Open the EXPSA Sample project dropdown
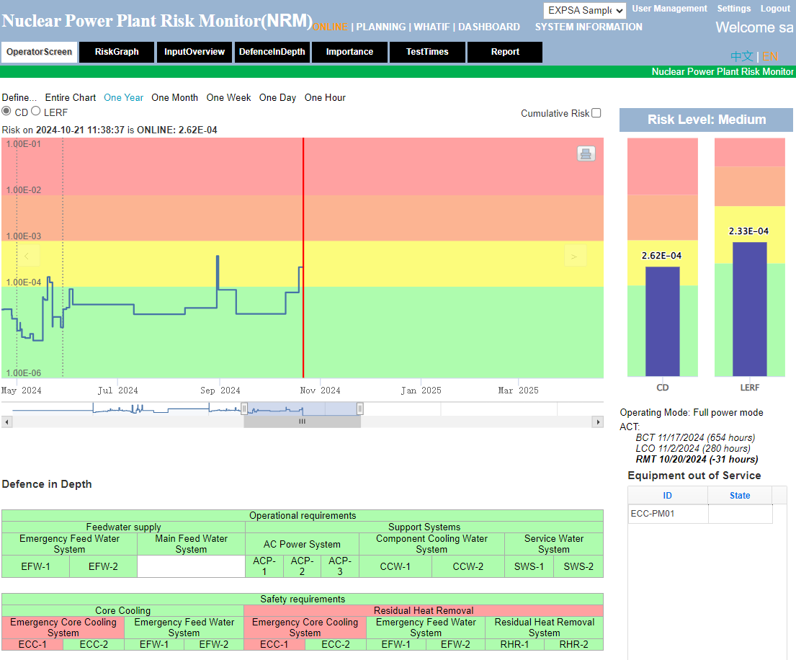 click(x=584, y=10)
